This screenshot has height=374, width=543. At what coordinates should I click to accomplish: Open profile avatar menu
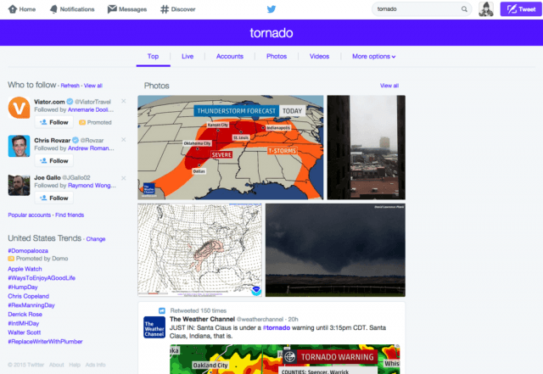click(x=486, y=9)
